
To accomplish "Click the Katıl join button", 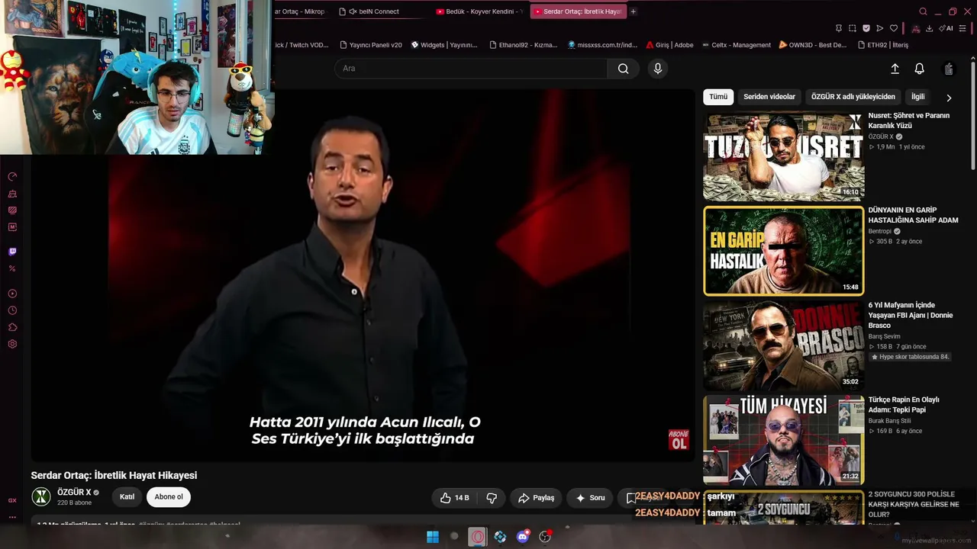I will pos(127,497).
